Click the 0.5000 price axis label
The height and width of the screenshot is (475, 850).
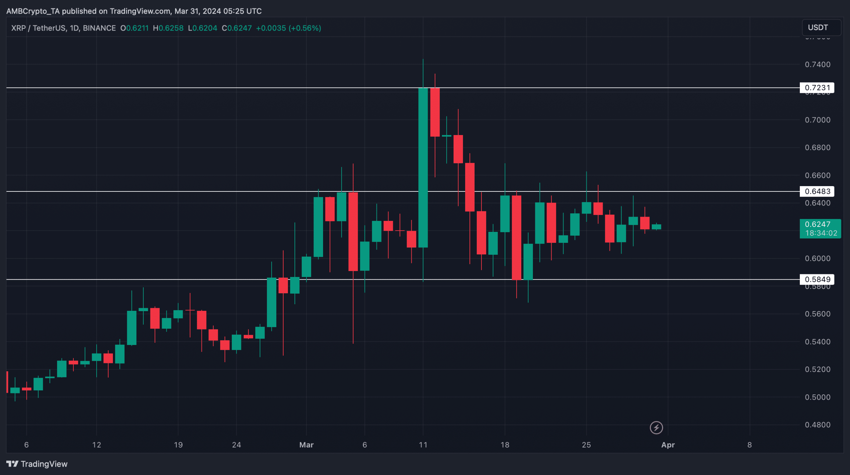(817, 397)
